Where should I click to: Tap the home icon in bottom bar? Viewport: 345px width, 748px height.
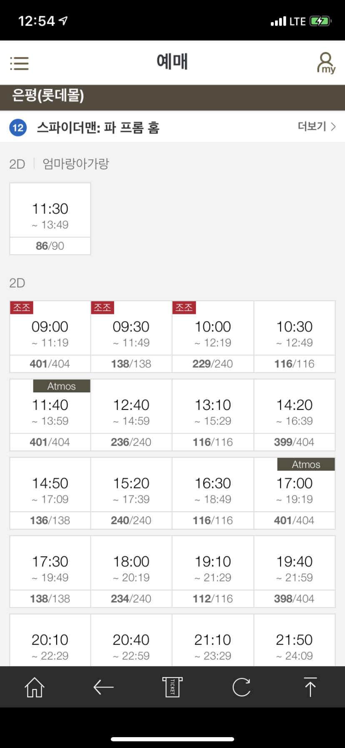pos(35,687)
